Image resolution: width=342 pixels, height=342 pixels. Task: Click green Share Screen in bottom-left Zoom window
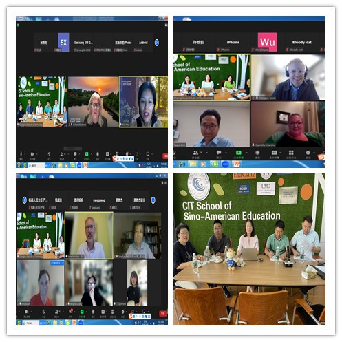82,312
